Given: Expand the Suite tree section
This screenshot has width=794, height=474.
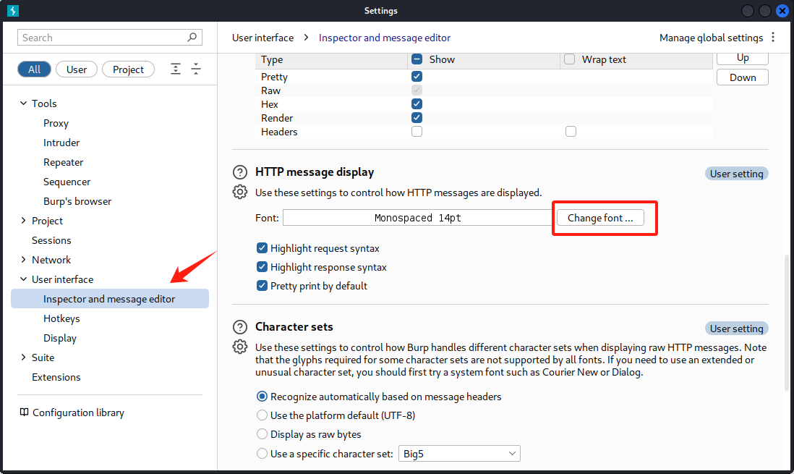Looking at the screenshot, I should 23,357.
